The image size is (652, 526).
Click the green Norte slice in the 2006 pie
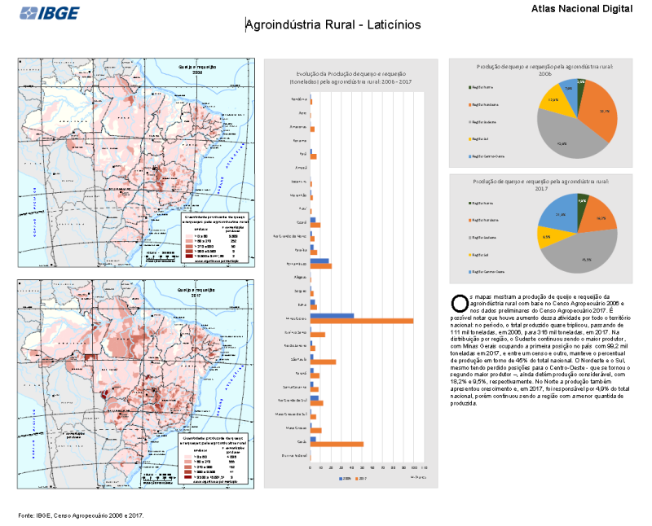pyautogui.click(x=580, y=86)
